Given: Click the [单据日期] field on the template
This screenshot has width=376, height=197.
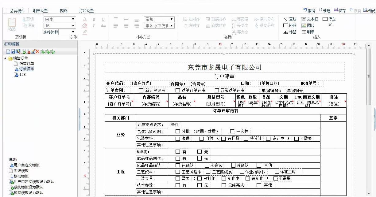Looking at the screenshot, I should 269,83.
